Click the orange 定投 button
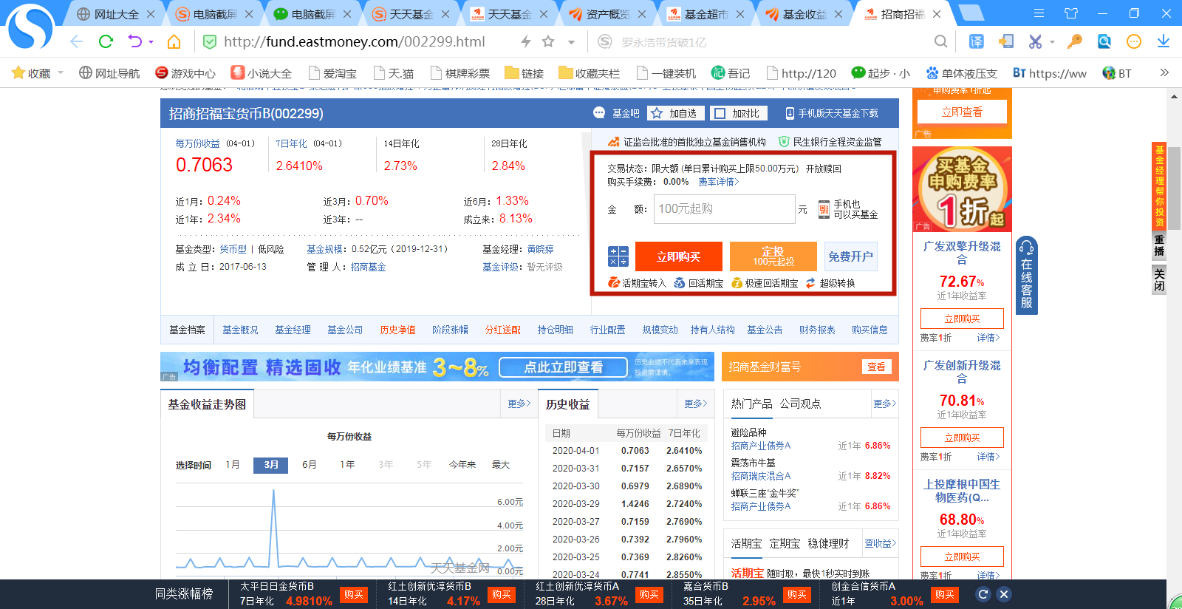Viewport: 1182px width, 609px height. coord(773,256)
